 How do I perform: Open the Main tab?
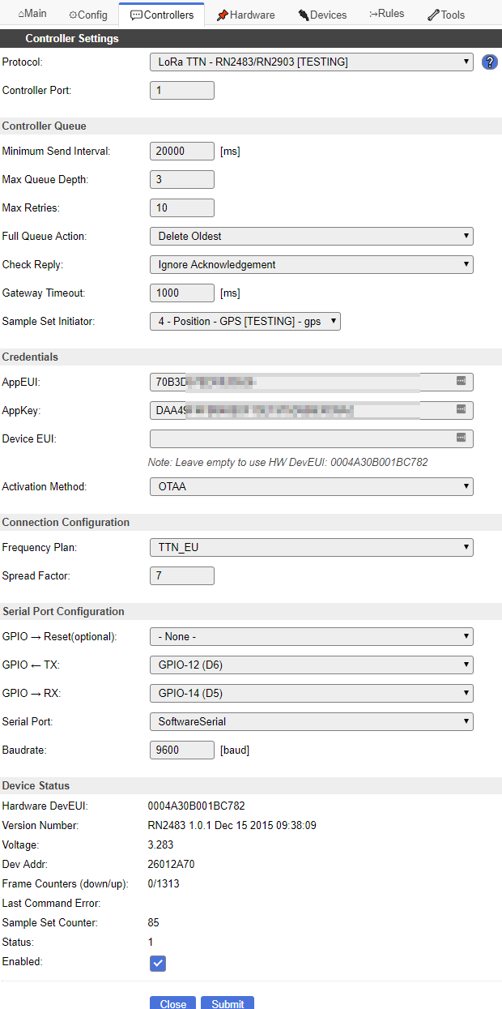[x=32, y=14]
